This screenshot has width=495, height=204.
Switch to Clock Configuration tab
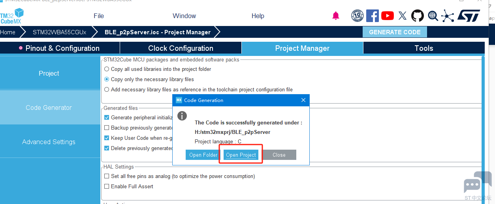click(181, 48)
